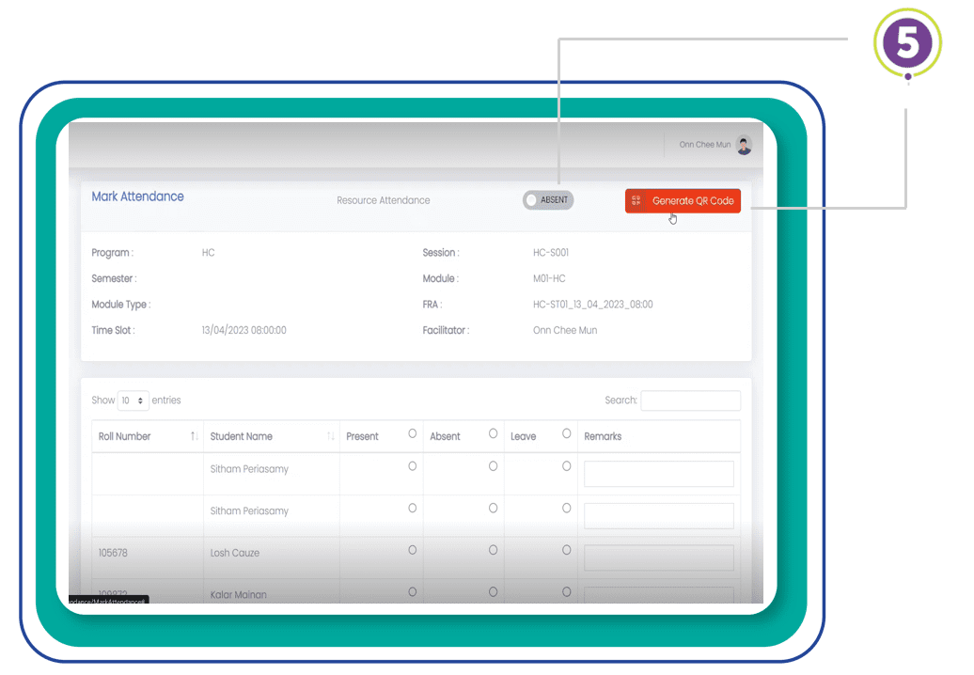Click the QR icon on Generate QR Code

(x=636, y=200)
